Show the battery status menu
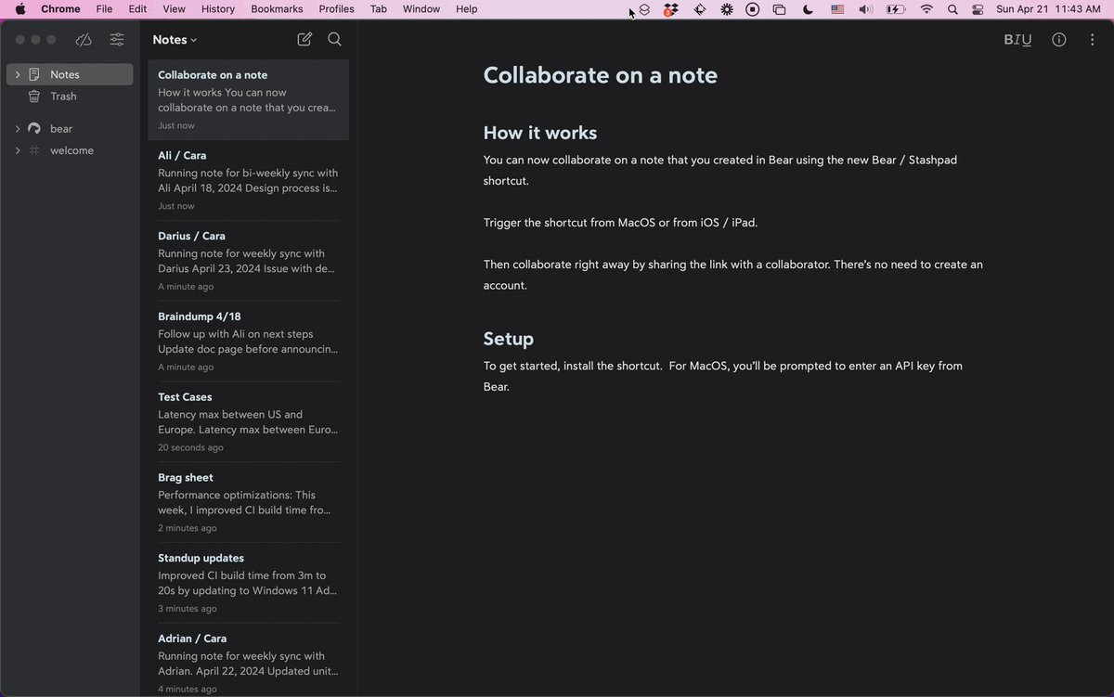Image resolution: width=1114 pixels, height=697 pixels. 895,9
